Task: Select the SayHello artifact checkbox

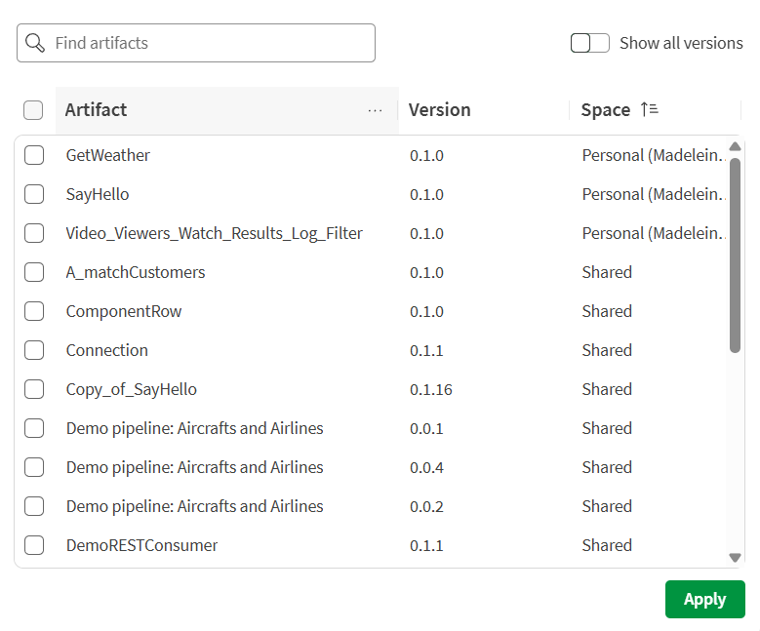Action: pyautogui.click(x=34, y=194)
